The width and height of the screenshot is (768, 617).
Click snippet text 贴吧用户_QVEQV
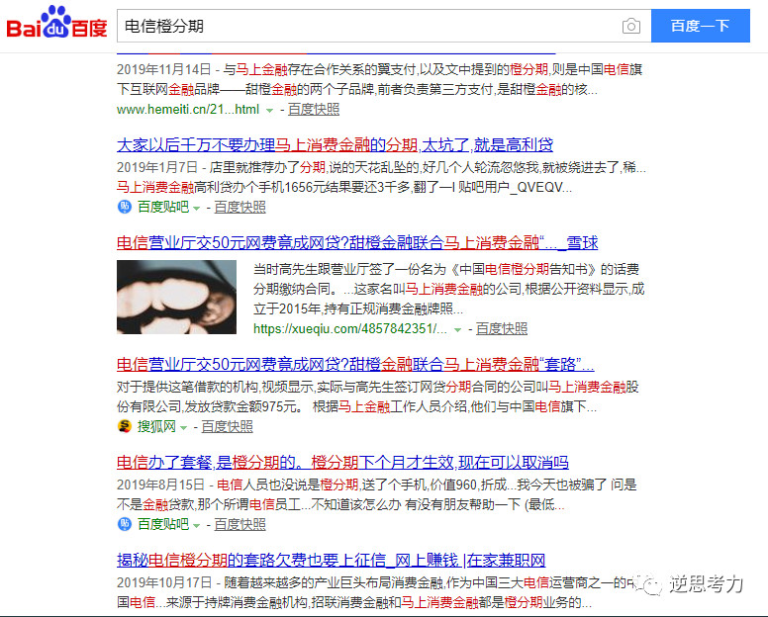[511, 187]
